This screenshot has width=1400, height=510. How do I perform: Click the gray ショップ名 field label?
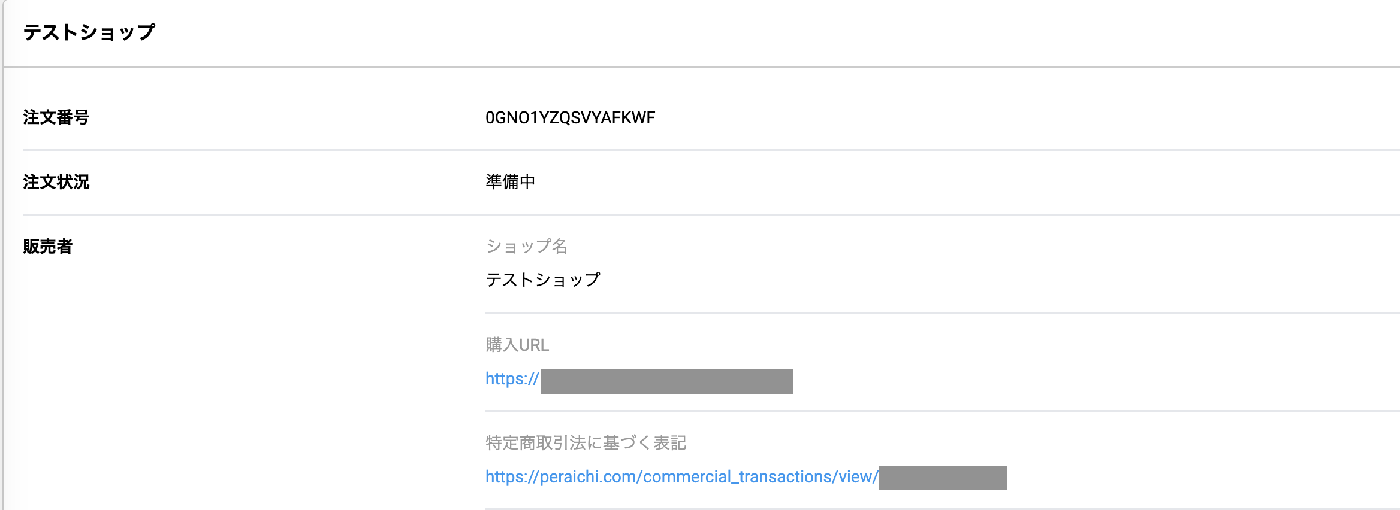[x=526, y=246]
